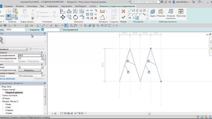Open the Undo history dropdown arrow

pos(18,25)
